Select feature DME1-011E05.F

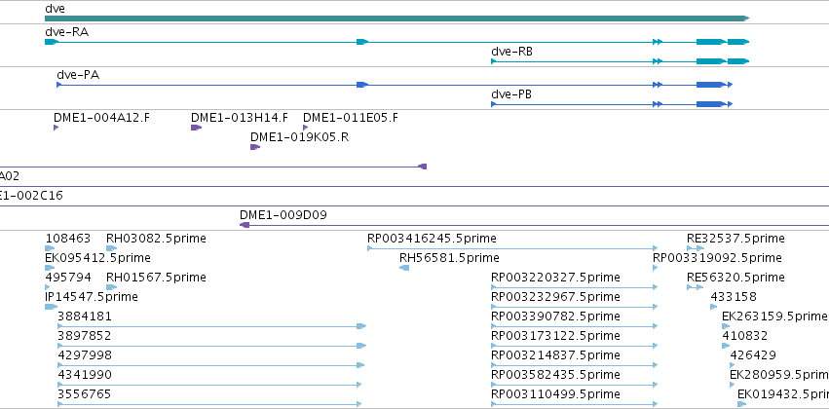pos(351,117)
